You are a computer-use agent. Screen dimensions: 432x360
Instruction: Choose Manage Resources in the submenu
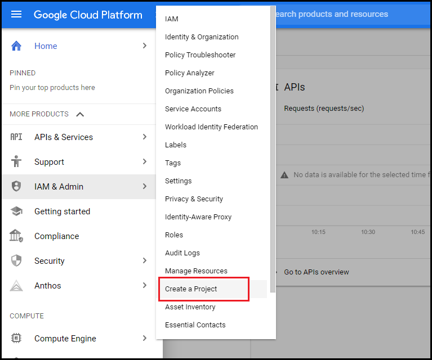tap(196, 271)
